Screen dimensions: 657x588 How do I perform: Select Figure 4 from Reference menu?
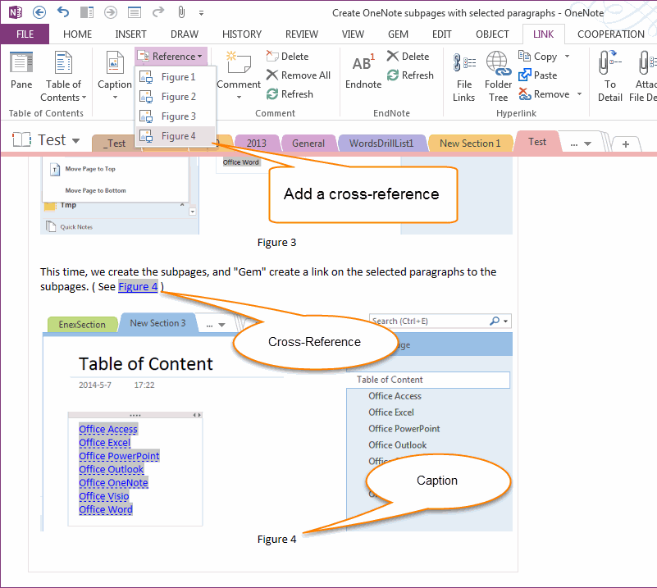pos(176,136)
